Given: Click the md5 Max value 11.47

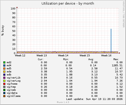Looking at the screenshot, I should point(119,69).
